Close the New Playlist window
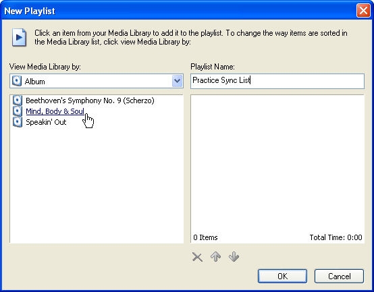374x292 pixels. tap(363, 11)
